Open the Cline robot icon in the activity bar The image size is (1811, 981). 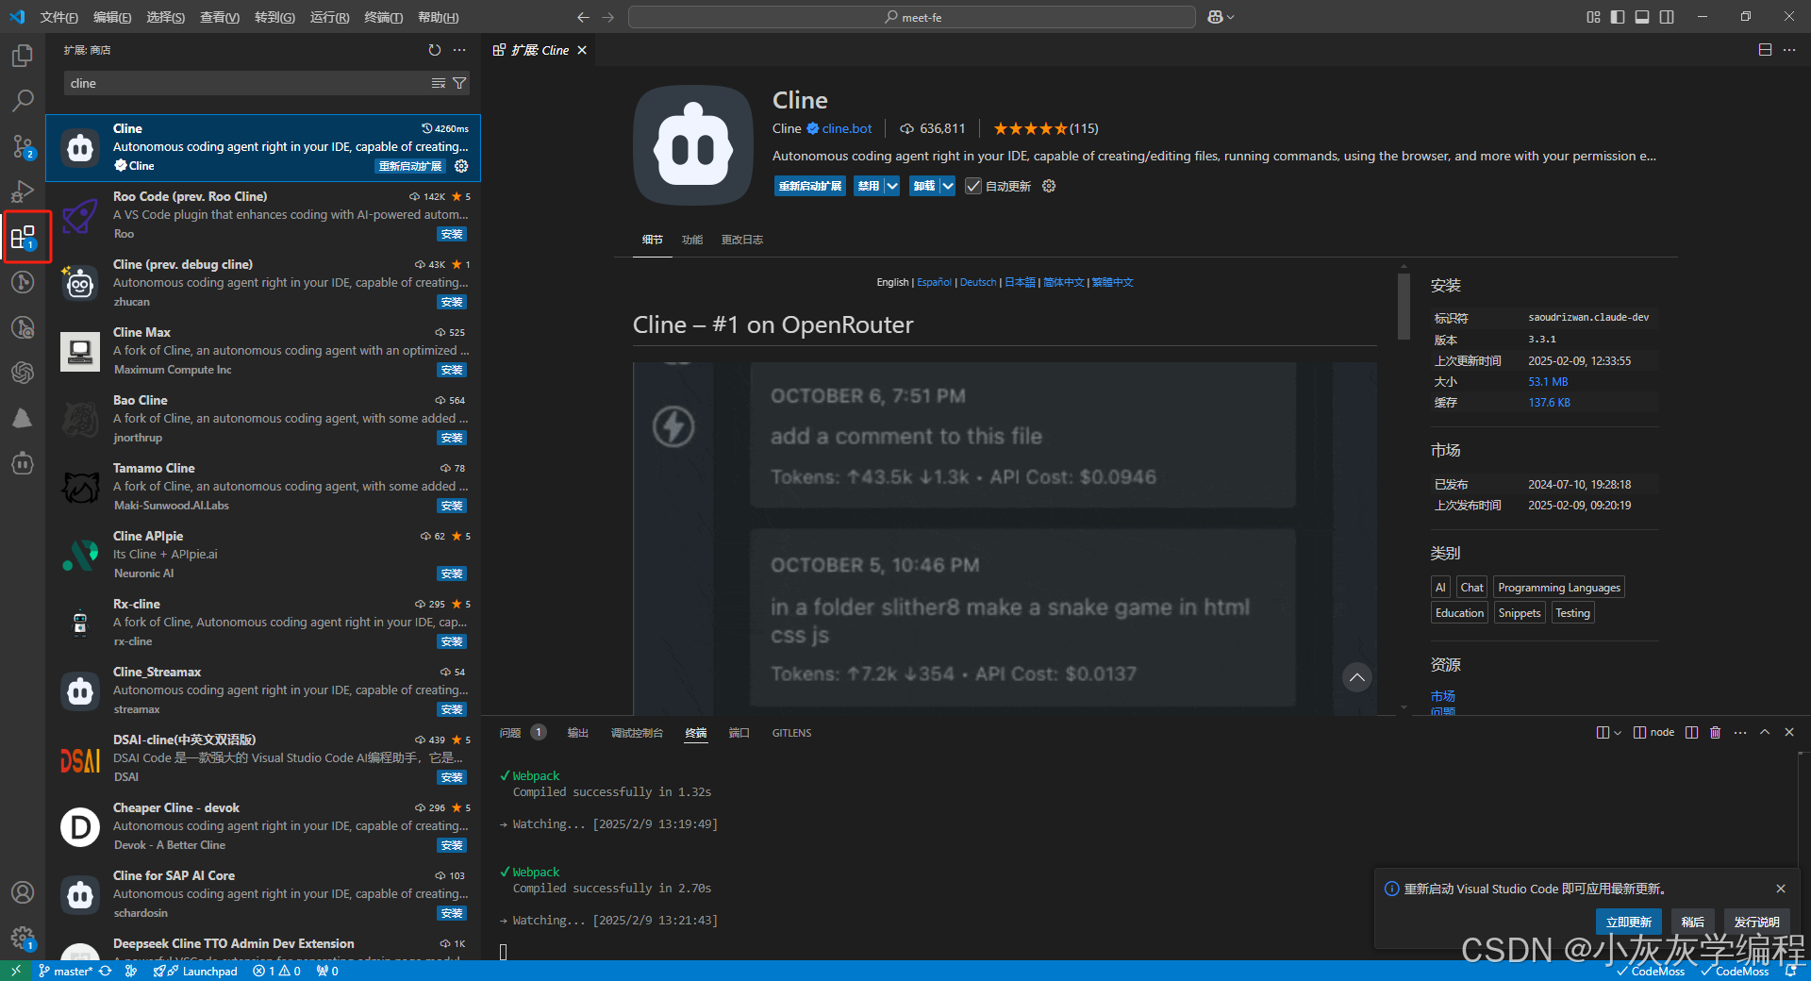click(23, 463)
